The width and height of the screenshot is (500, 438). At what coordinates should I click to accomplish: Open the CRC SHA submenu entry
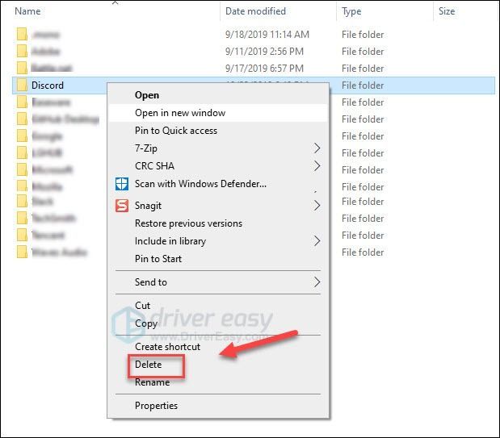pyautogui.click(x=154, y=166)
